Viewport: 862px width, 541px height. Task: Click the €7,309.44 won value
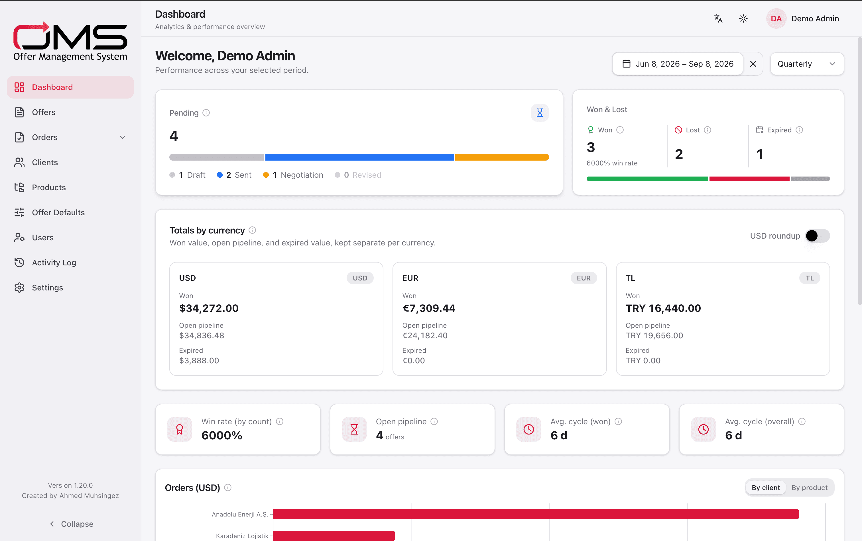click(429, 308)
